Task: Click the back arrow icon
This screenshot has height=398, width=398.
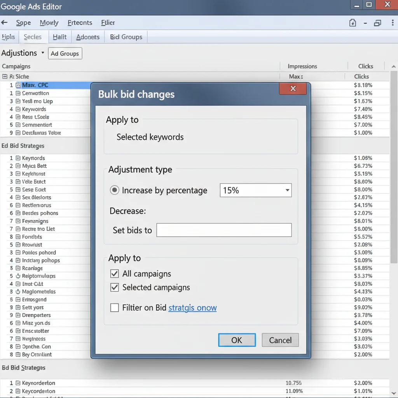Action: point(4,23)
